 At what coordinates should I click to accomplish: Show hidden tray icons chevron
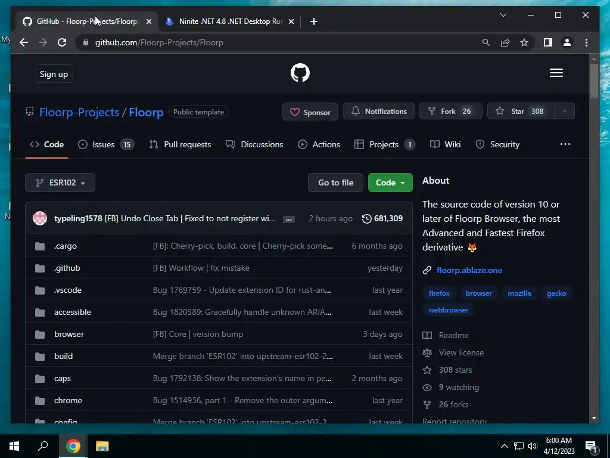pos(504,446)
